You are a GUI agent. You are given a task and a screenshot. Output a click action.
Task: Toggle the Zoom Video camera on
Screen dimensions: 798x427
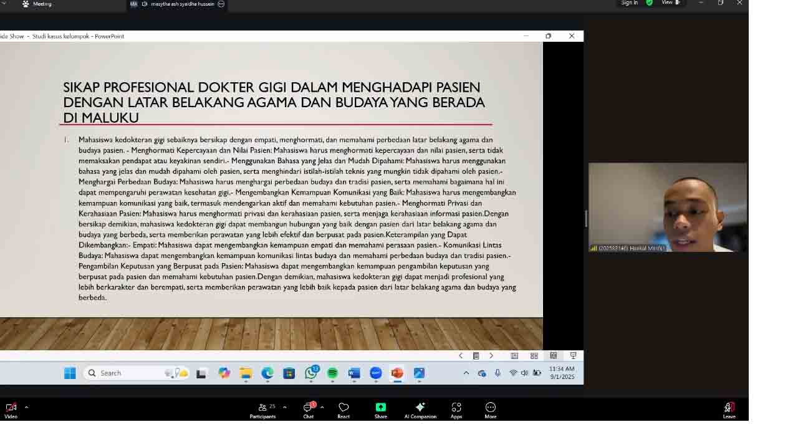click(11, 410)
